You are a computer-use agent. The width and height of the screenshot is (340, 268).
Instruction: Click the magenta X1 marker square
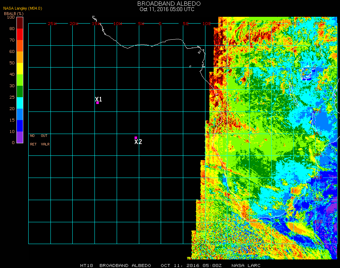[98, 103]
